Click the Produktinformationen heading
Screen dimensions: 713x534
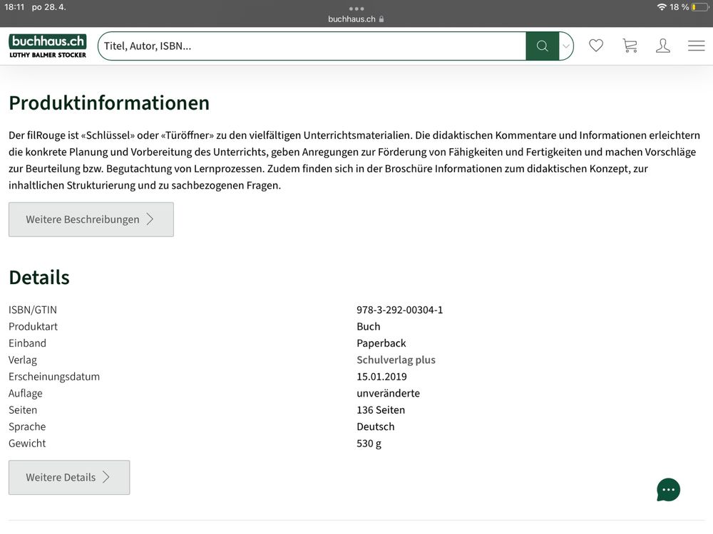[109, 103]
